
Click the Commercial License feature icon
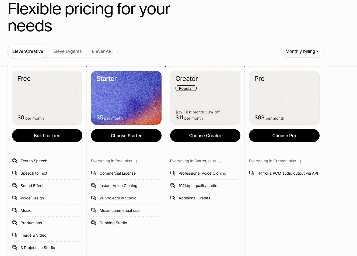(94, 173)
